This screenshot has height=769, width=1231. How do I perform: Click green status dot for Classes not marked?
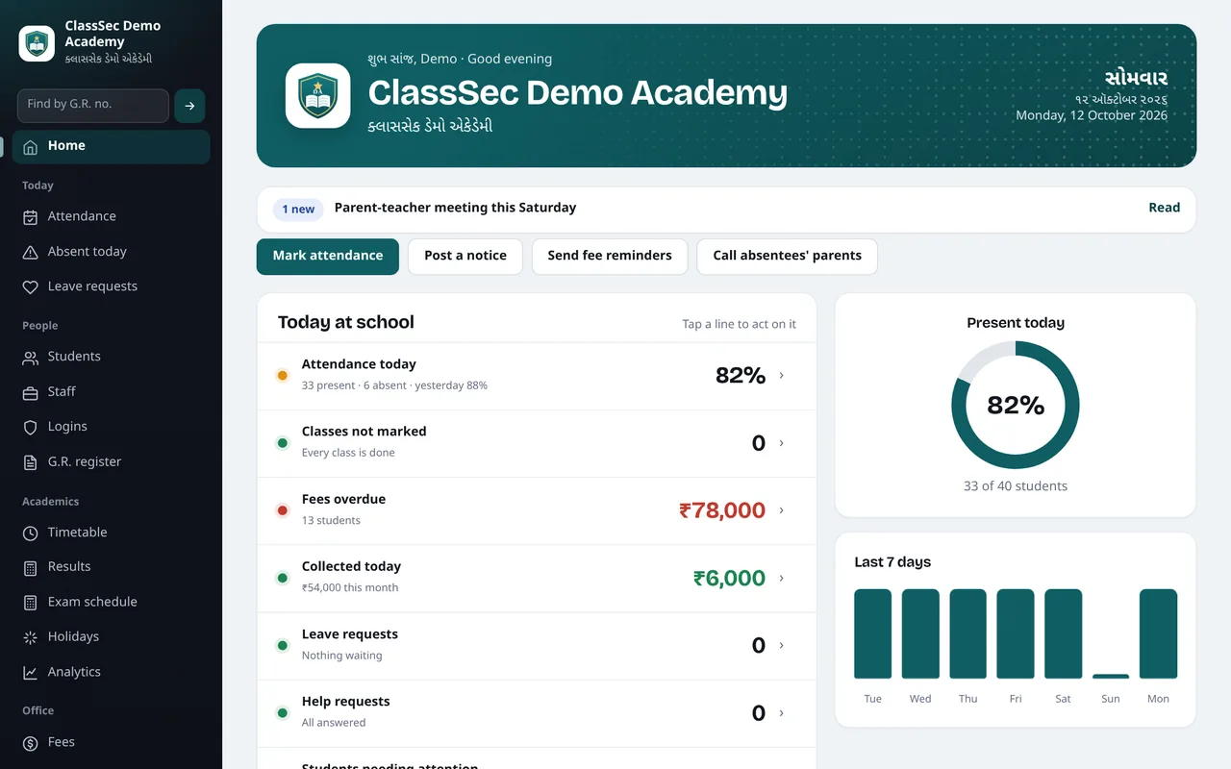[283, 443]
